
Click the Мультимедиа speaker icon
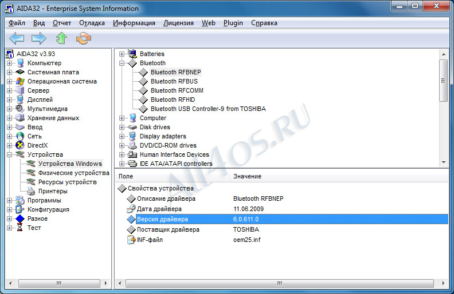coord(20,109)
